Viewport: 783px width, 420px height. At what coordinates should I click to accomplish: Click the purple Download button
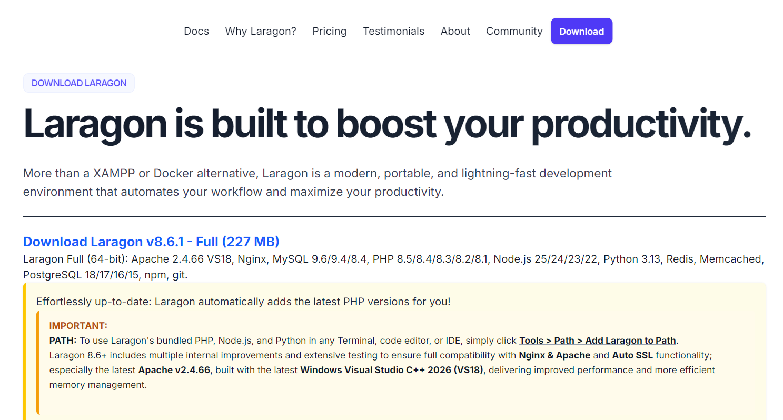pyautogui.click(x=581, y=31)
